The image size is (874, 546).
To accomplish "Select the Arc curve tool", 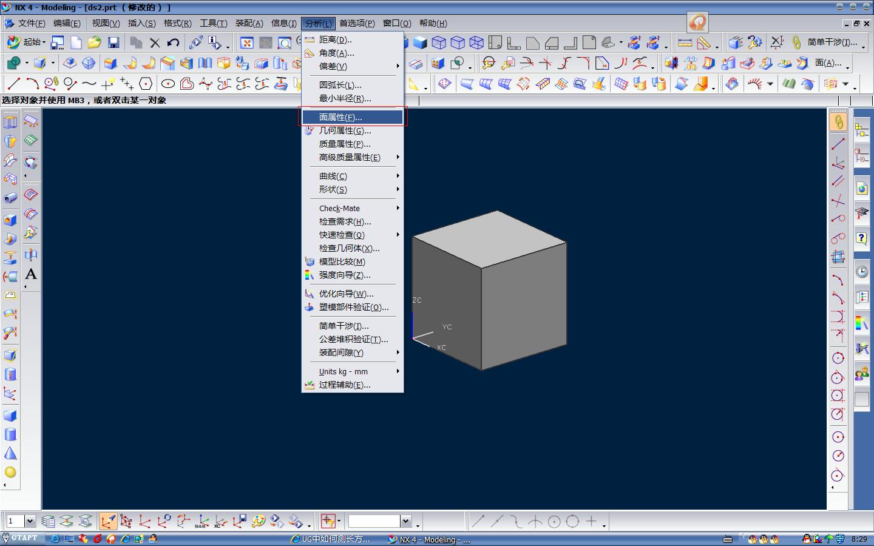I will 32,84.
